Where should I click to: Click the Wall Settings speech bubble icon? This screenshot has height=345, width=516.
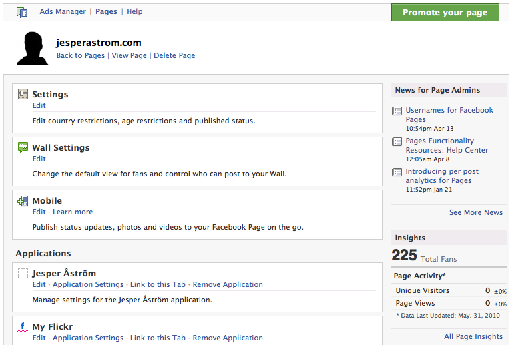(23, 147)
